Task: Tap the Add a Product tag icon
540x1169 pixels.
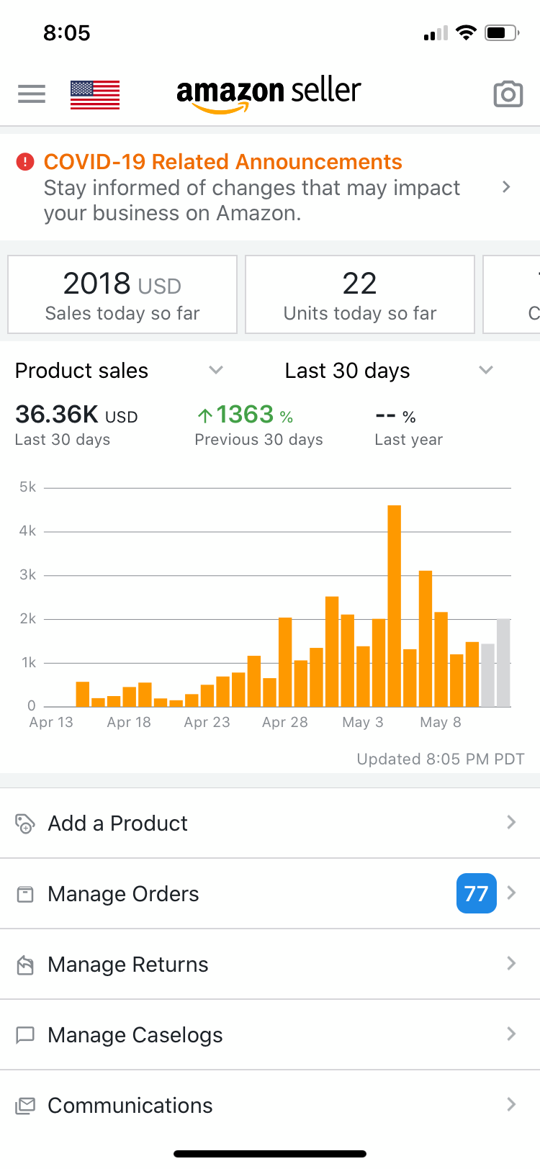Action: click(25, 823)
